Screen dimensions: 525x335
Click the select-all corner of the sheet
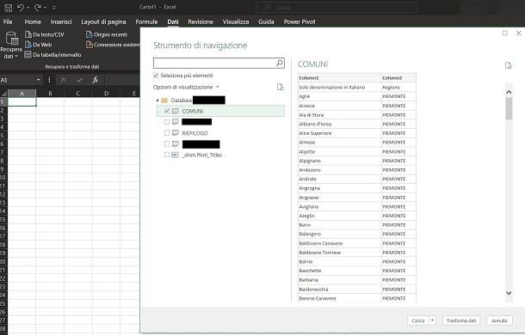(3, 94)
